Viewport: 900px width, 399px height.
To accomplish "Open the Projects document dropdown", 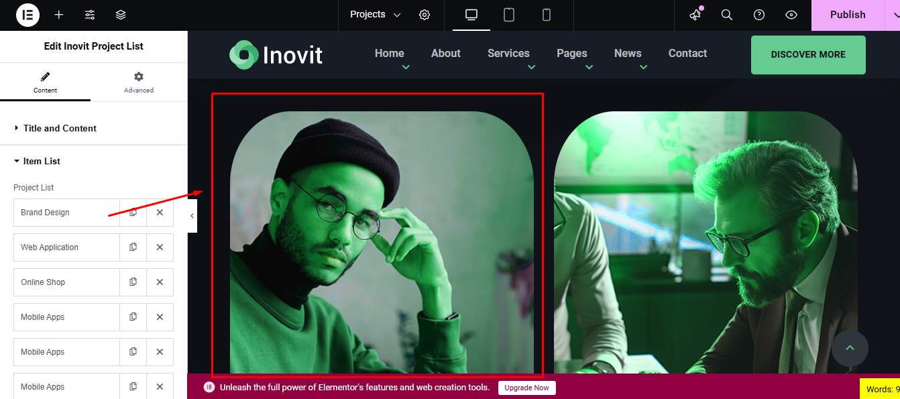I will pyautogui.click(x=375, y=15).
